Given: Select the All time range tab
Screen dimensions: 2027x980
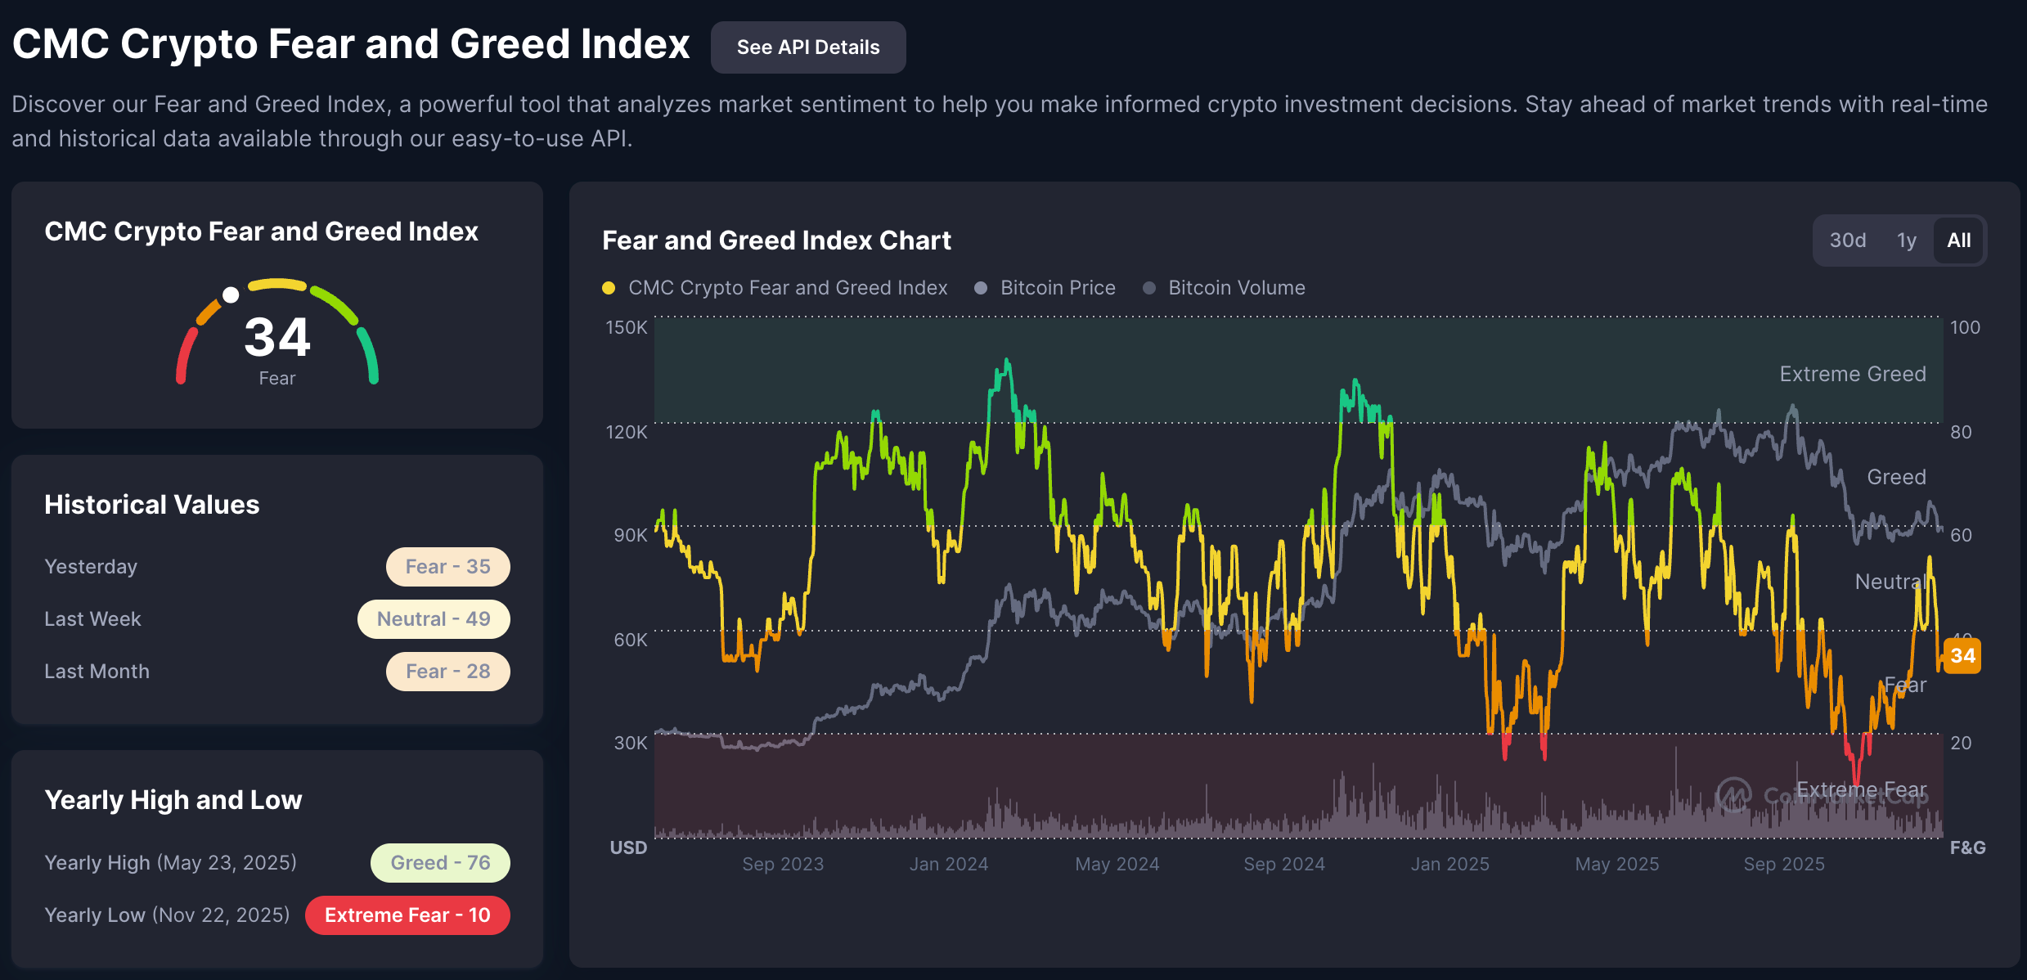Looking at the screenshot, I should [x=1958, y=241].
